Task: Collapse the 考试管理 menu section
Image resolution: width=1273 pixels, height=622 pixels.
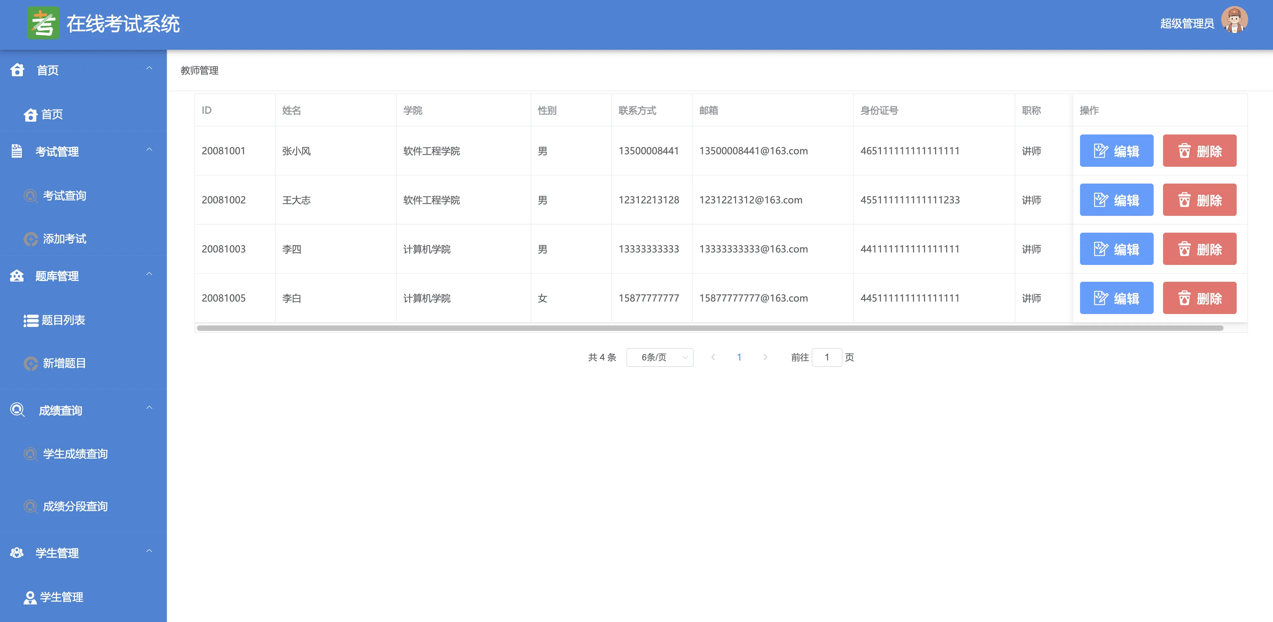Action: pos(149,150)
